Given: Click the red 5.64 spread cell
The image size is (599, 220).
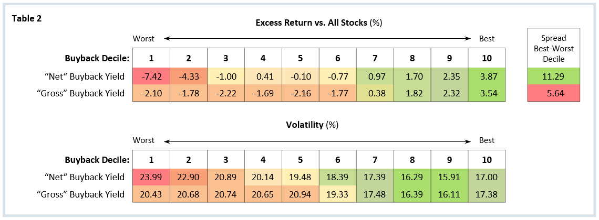Looking at the screenshot, I should pyautogui.click(x=553, y=93).
